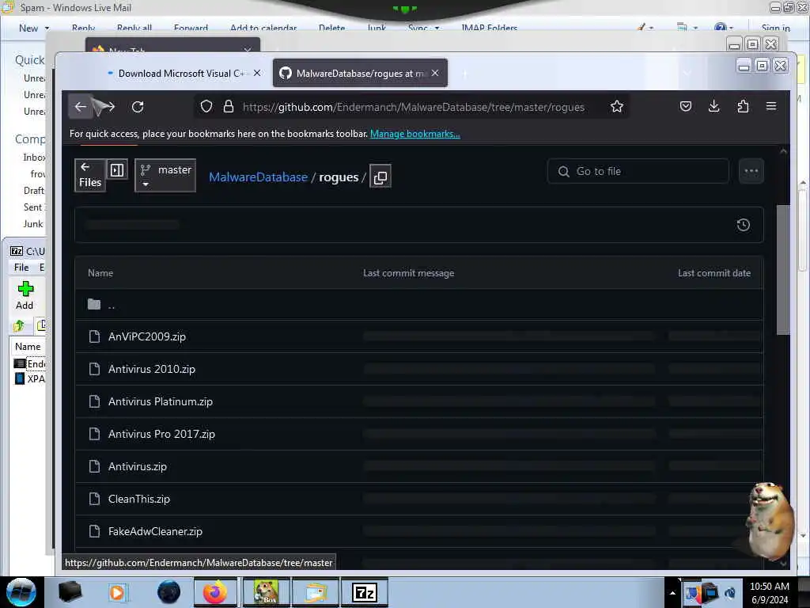
Task: Open AnViPC2009.zip file
Action: tap(146, 337)
